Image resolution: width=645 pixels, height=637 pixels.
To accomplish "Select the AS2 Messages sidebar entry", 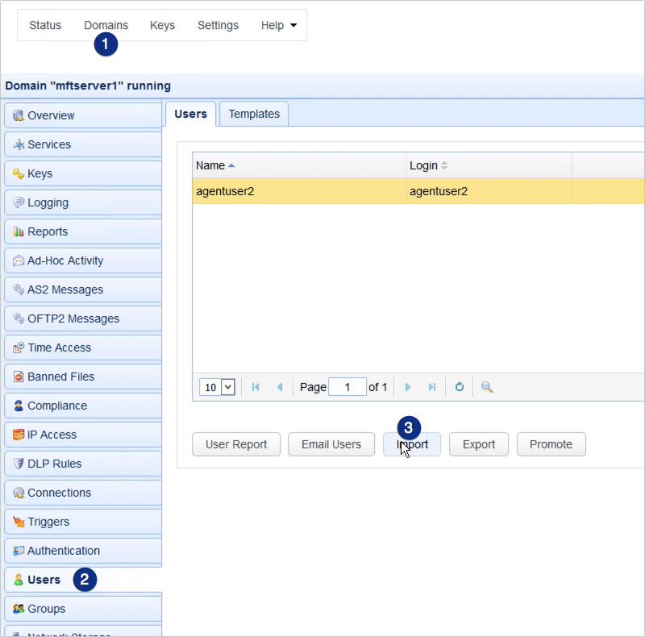I will [x=66, y=289].
